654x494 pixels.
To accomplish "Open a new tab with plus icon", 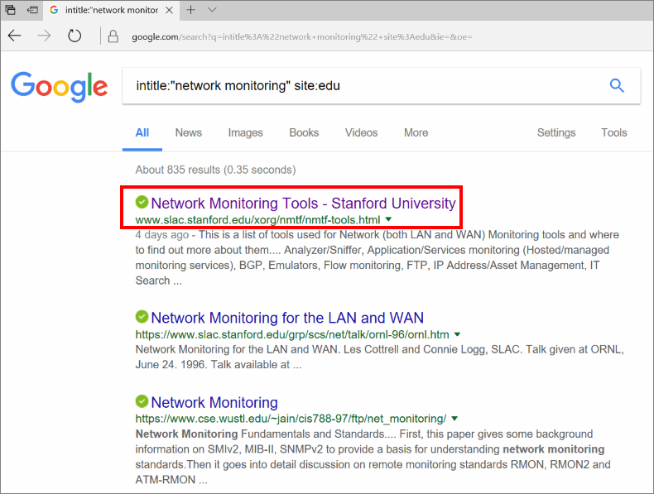I will click(190, 10).
